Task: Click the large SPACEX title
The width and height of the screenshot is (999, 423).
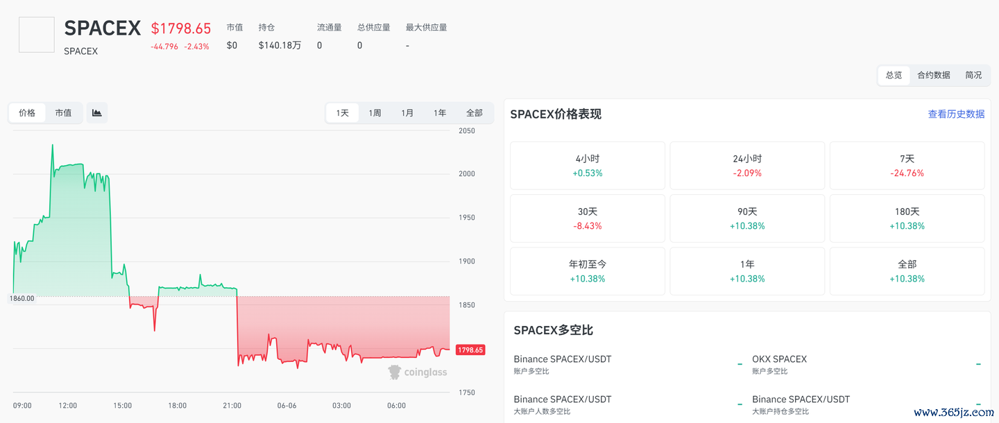Action: pos(102,28)
